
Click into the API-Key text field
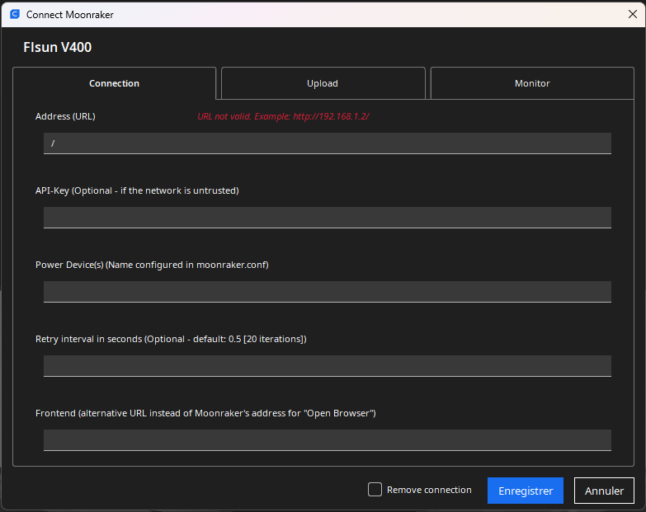pyautogui.click(x=328, y=218)
